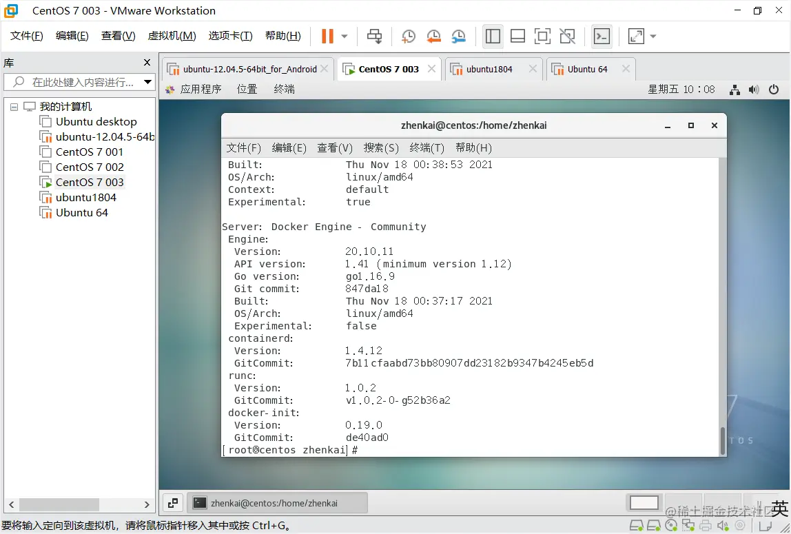Take a snapshot of this virtual machine
The height and width of the screenshot is (534, 791).
click(x=408, y=37)
